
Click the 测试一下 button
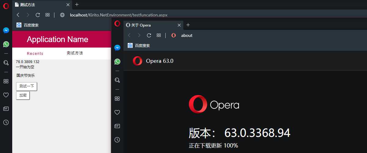[x=27, y=86]
